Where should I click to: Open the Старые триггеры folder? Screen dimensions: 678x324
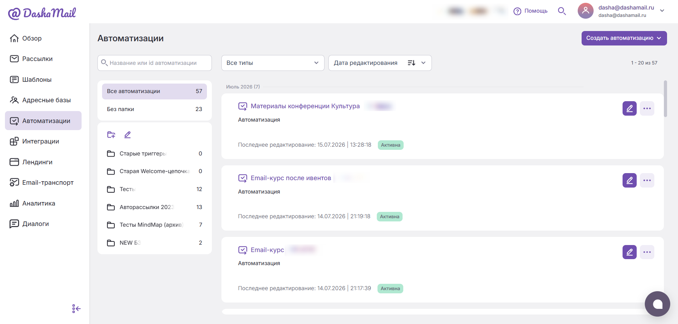[x=154, y=154]
